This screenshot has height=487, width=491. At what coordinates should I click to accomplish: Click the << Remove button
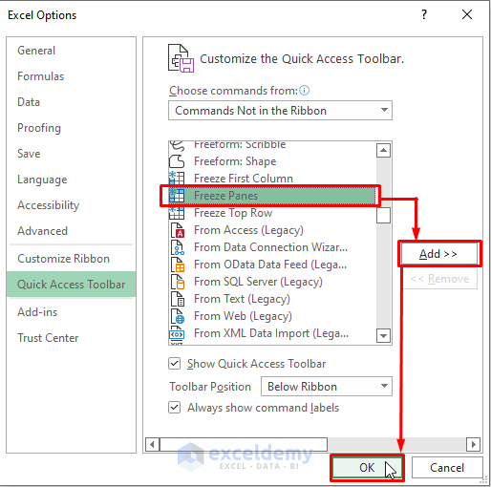[439, 279]
